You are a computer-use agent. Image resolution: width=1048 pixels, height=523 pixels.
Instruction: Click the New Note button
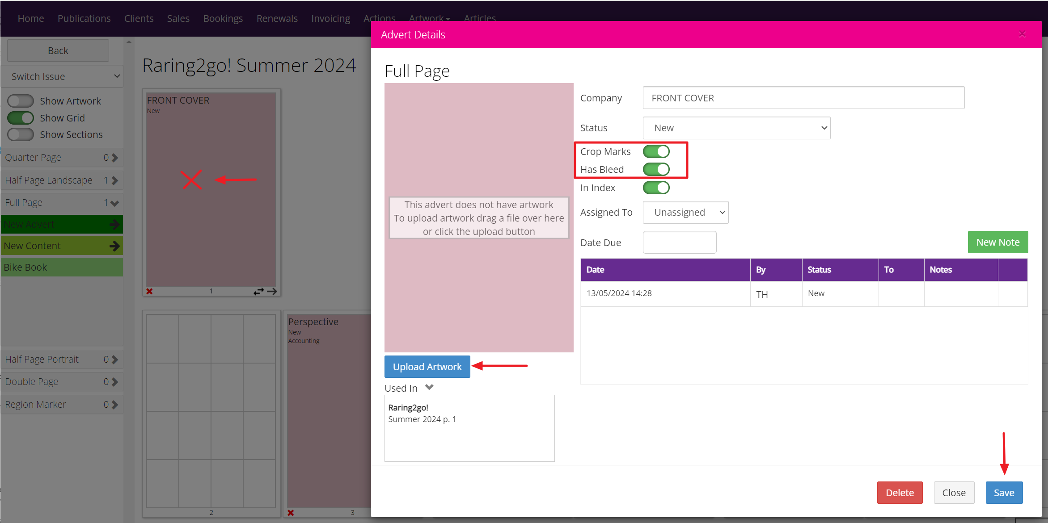[x=998, y=242]
